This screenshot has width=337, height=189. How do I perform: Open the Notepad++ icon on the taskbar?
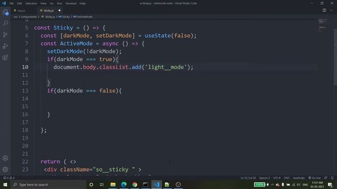167,184
